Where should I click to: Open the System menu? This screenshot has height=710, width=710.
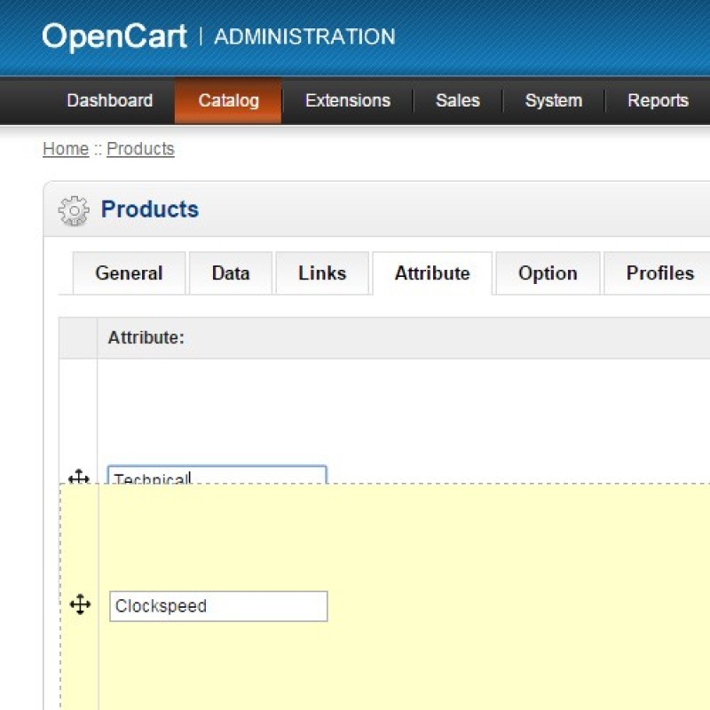coord(553,100)
